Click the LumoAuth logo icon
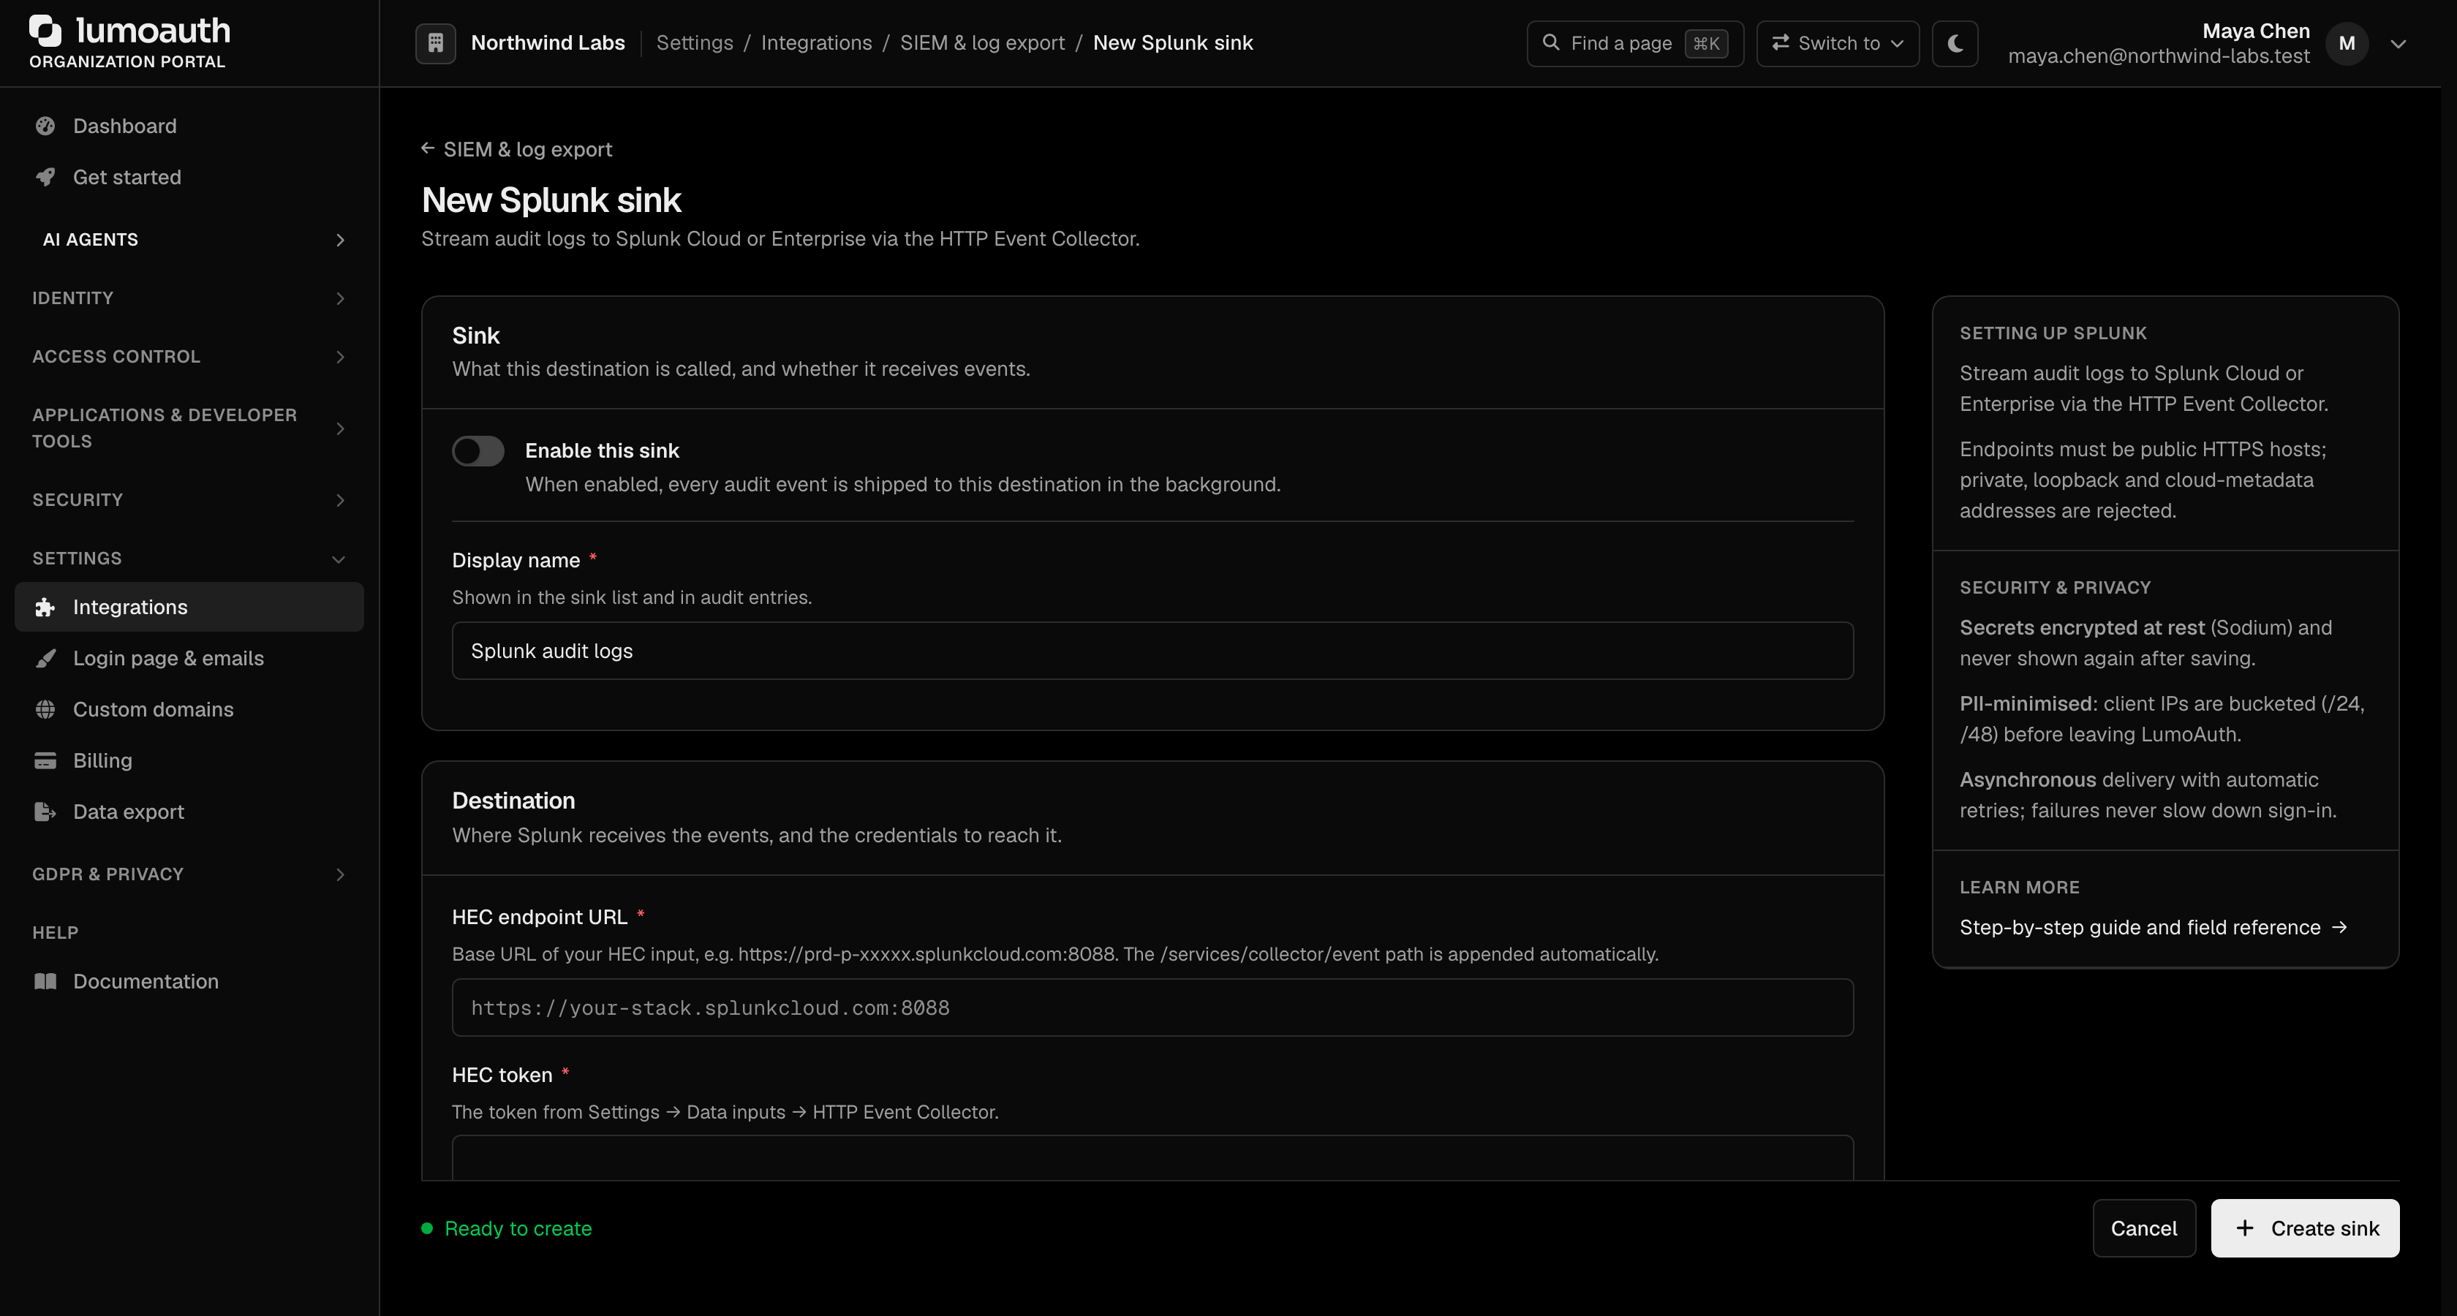The image size is (2457, 1316). [x=45, y=31]
